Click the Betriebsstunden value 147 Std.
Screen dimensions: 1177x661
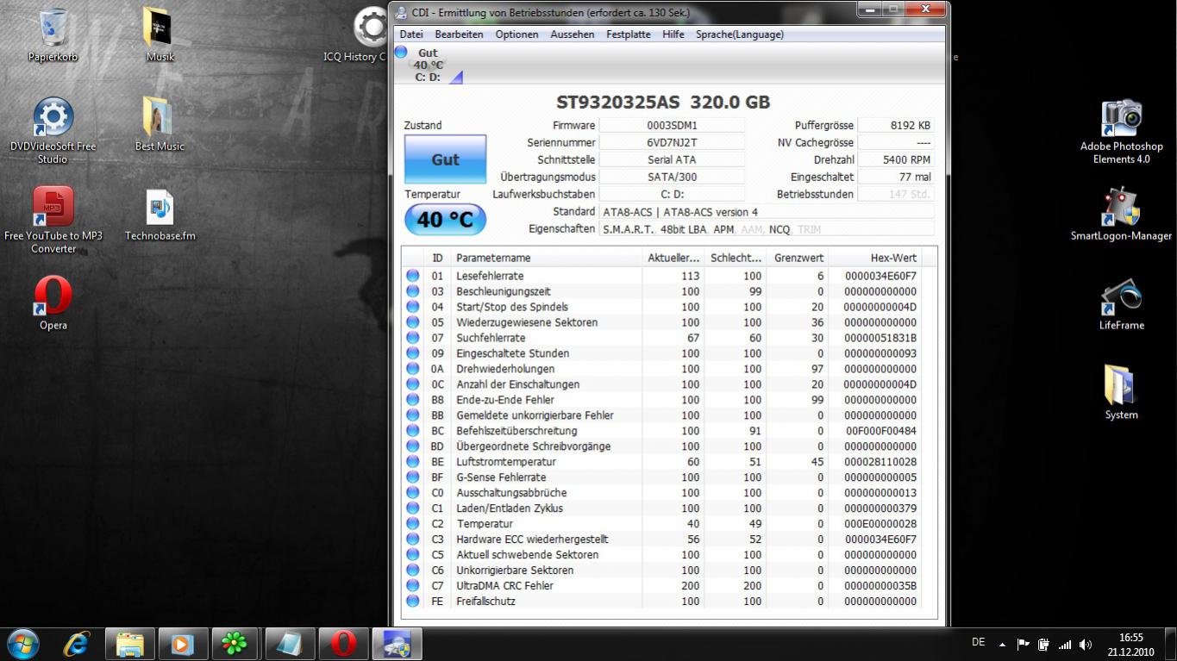coord(896,195)
